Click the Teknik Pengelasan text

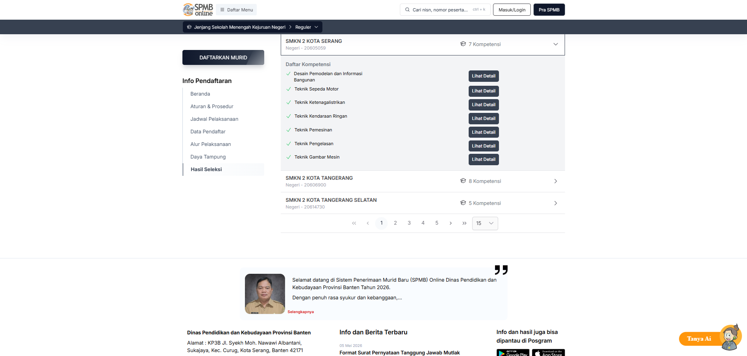pos(314,144)
